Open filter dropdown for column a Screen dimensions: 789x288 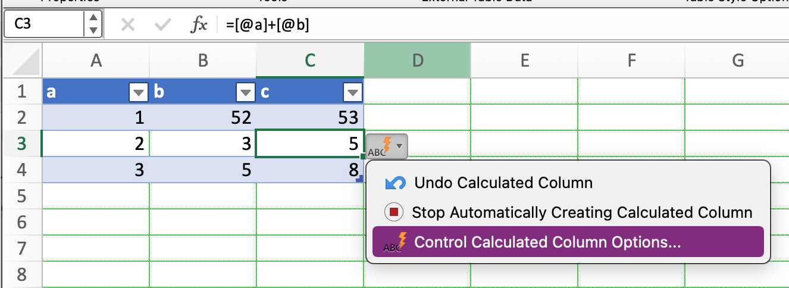click(138, 92)
